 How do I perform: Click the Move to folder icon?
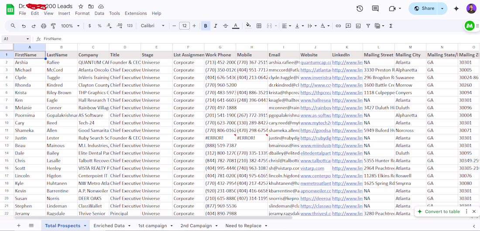coord(91,7)
